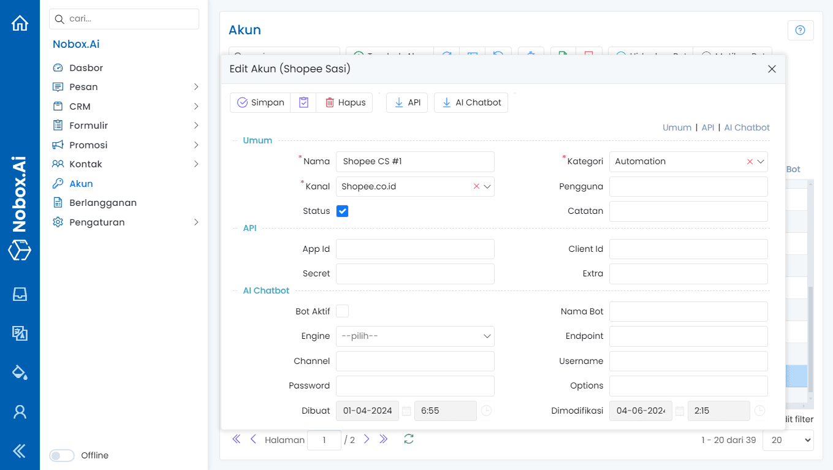Click the home icon in the sidebar
The height and width of the screenshot is (470, 833).
coord(20,23)
